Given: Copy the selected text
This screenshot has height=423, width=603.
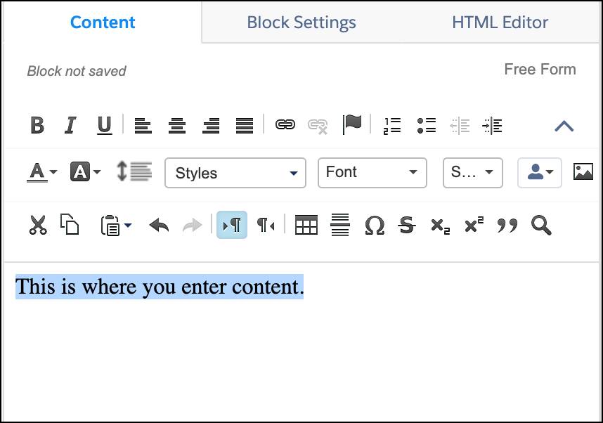Looking at the screenshot, I should [70, 224].
